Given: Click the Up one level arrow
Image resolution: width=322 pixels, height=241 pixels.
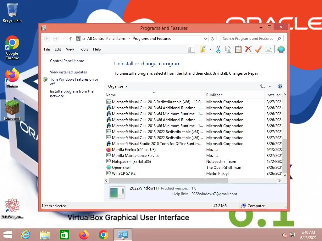Looking at the screenshot, I should 71,39.
